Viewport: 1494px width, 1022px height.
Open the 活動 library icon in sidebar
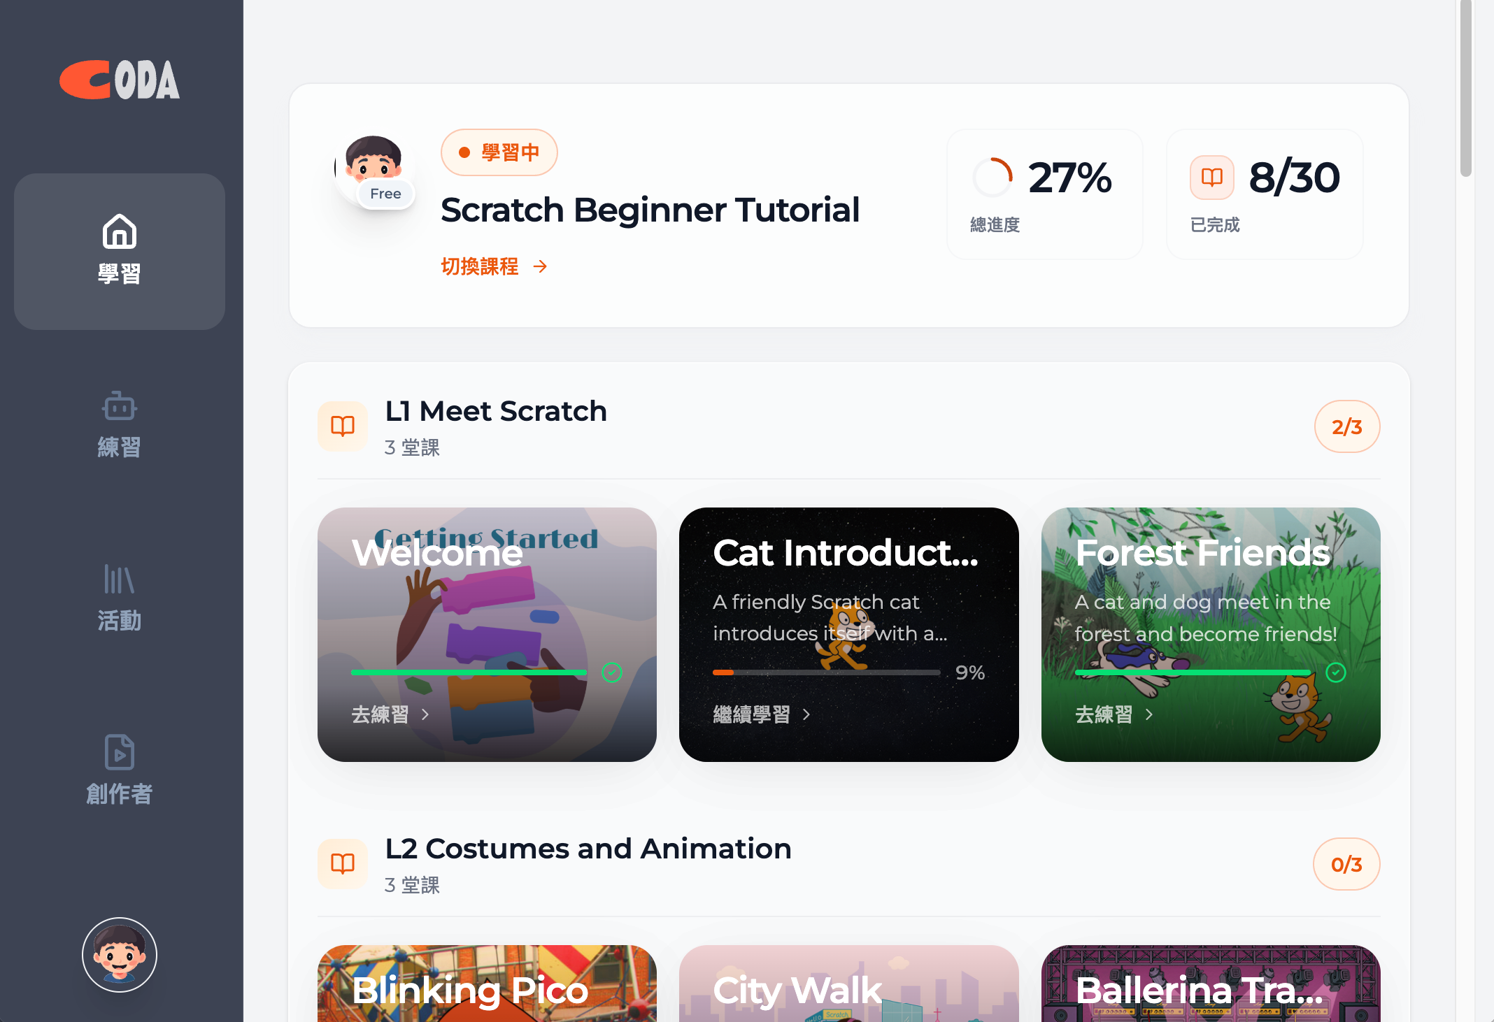(120, 579)
